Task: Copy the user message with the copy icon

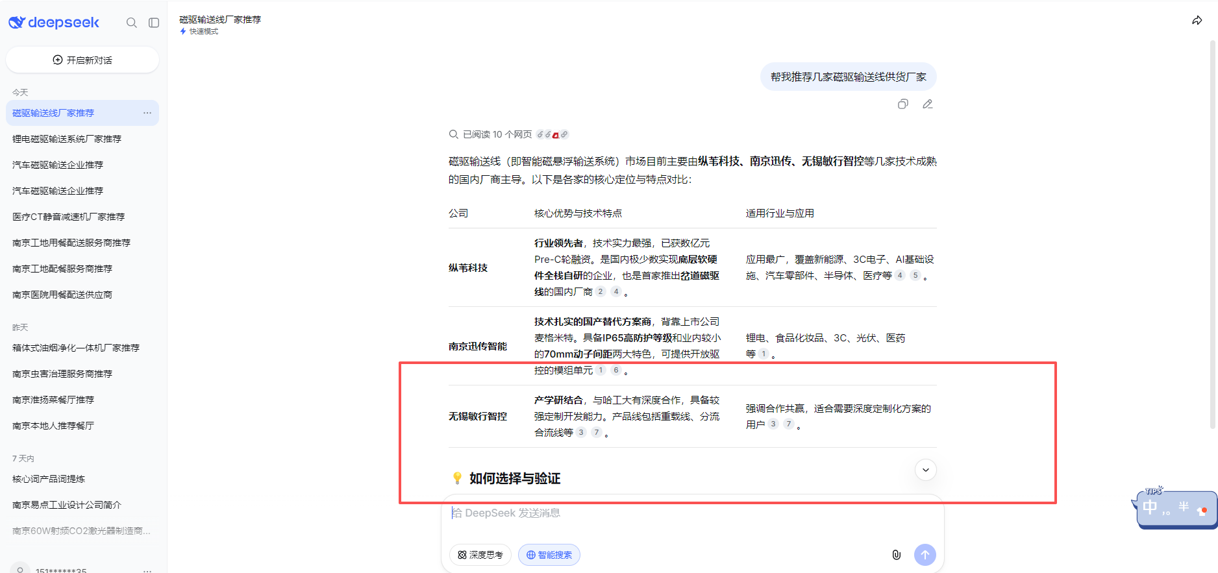Action: click(x=903, y=104)
